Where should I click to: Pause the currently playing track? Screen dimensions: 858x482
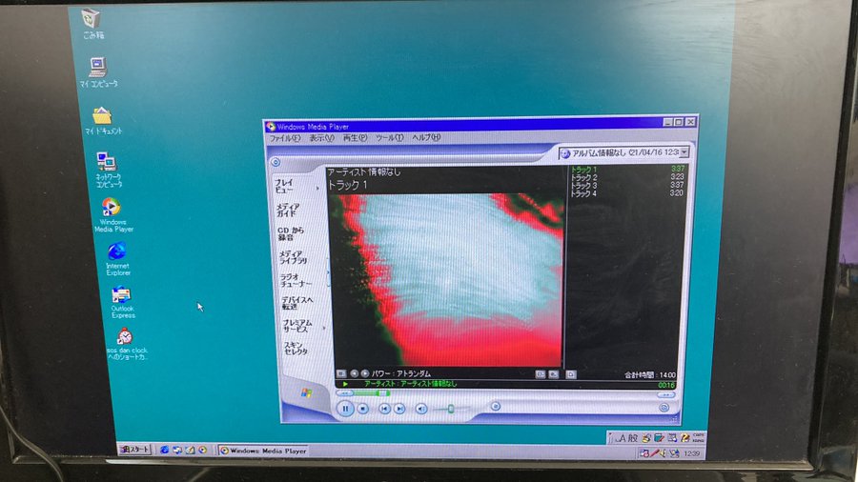pos(345,409)
